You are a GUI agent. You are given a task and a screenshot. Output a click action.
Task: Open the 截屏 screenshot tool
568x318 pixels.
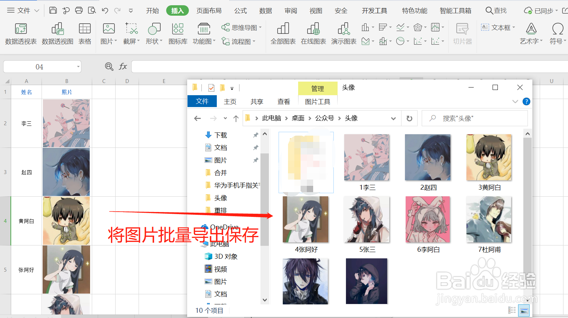click(x=131, y=34)
